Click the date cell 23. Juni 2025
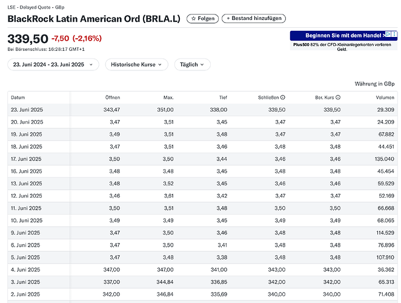 pyautogui.click(x=27, y=110)
